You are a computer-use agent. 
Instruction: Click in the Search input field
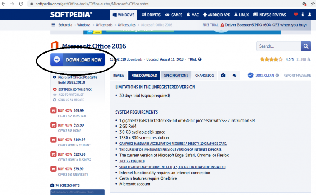click(279, 46)
